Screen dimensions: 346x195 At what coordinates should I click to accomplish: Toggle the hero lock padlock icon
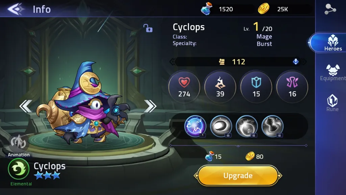(x=148, y=28)
